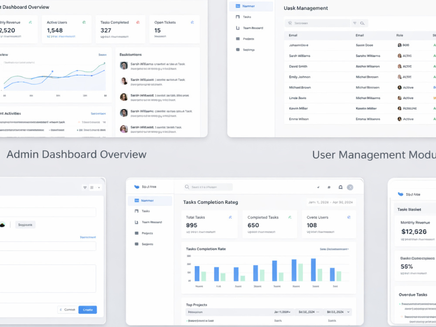Image resolution: width=436 pixels, height=327 pixels.
Task: Click the Active Users card icon
Action: point(84,22)
